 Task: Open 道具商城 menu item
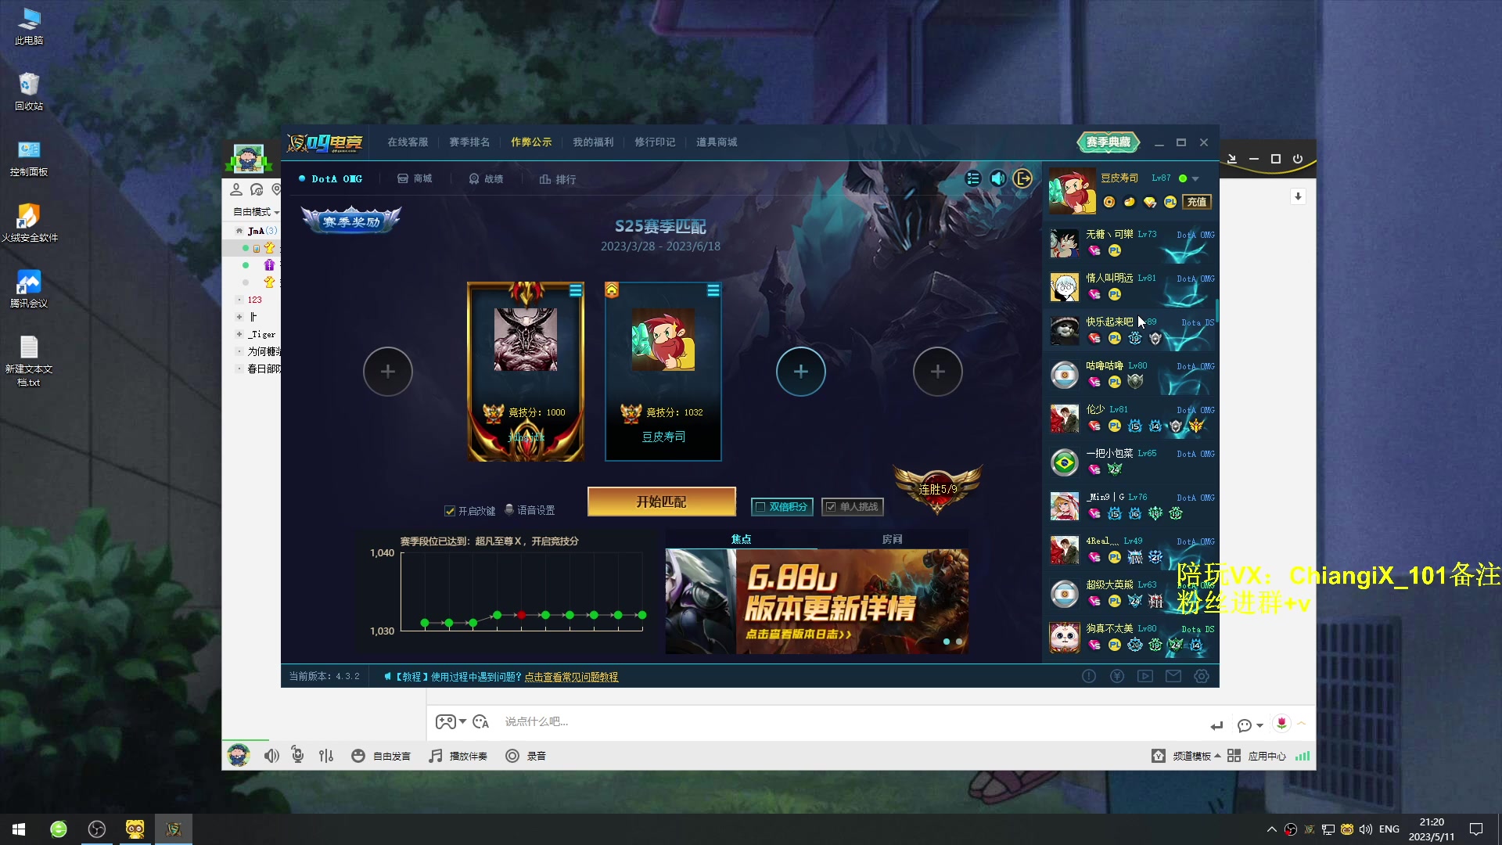tap(717, 142)
